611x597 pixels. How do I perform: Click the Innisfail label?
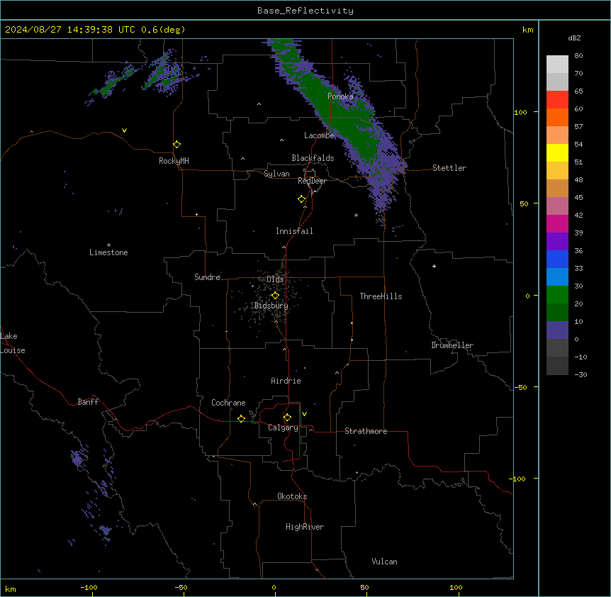tap(294, 231)
